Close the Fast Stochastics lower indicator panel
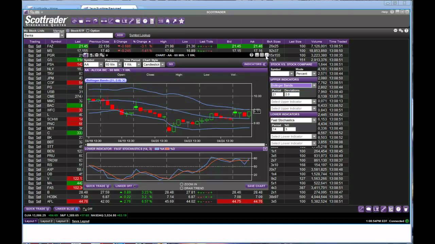This screenshot has height=244, width=435. click(x=265, y=149)
